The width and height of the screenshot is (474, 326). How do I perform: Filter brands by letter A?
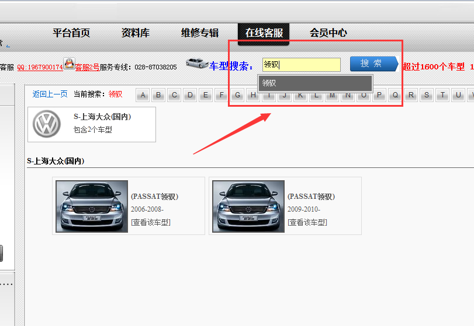[143, 95]
